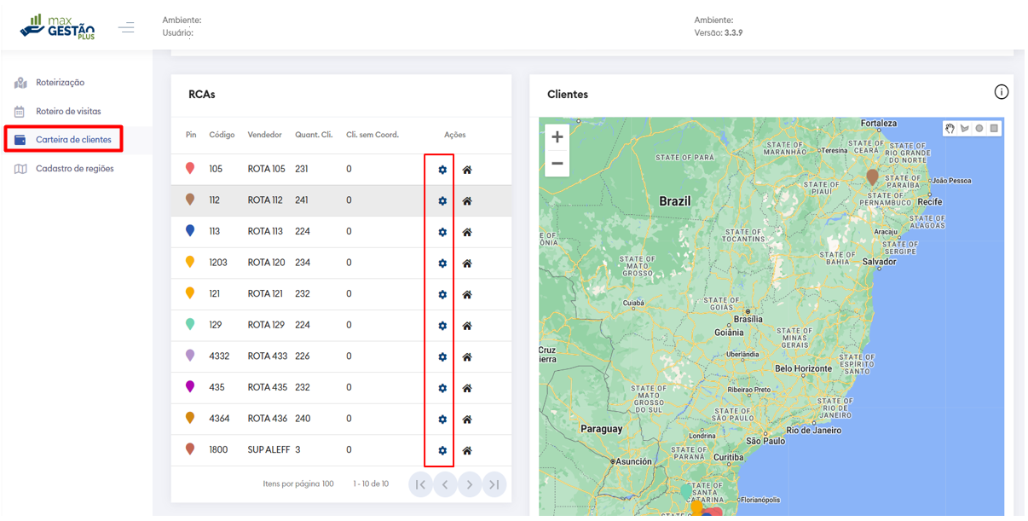Screen dimensions: 1028x521
Task: Choose the circle drawing tool on map
Action: pyautogui.click(x=979, y=129)
